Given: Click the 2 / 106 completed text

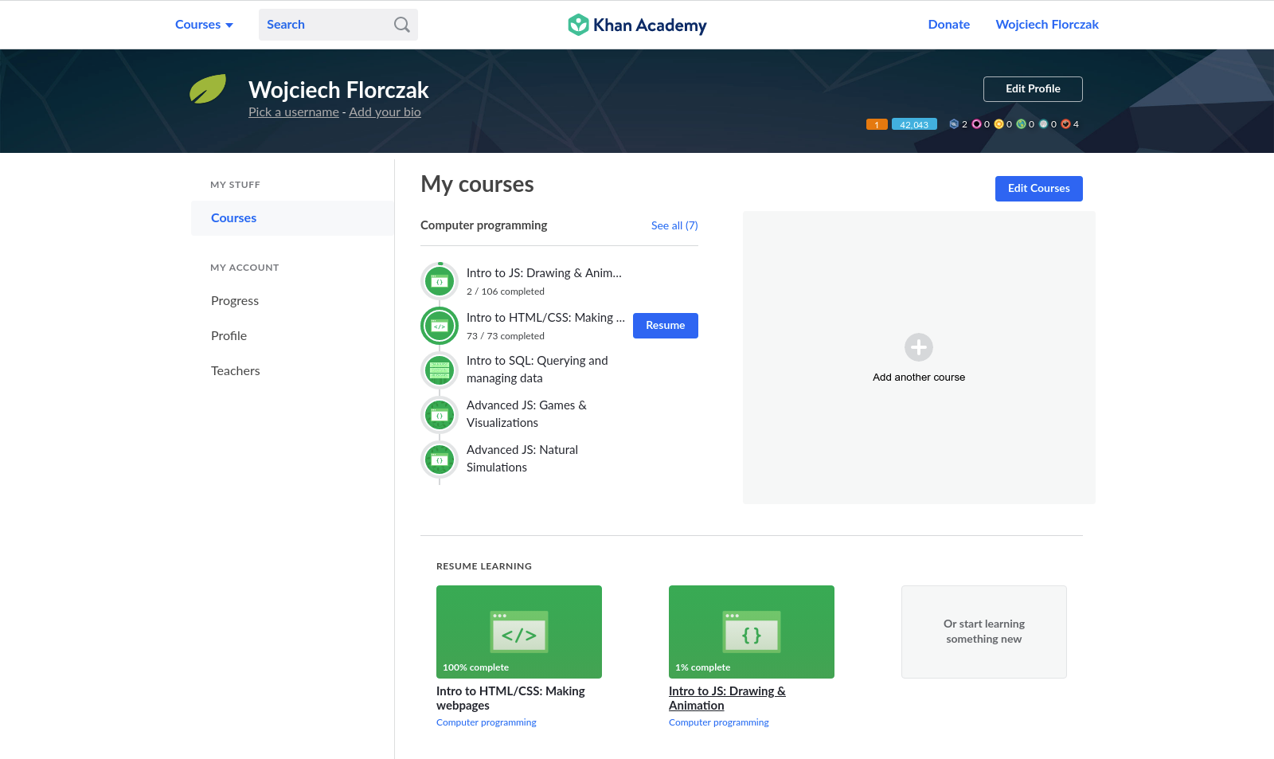Looking at the screenshot, I should (506, 291).
